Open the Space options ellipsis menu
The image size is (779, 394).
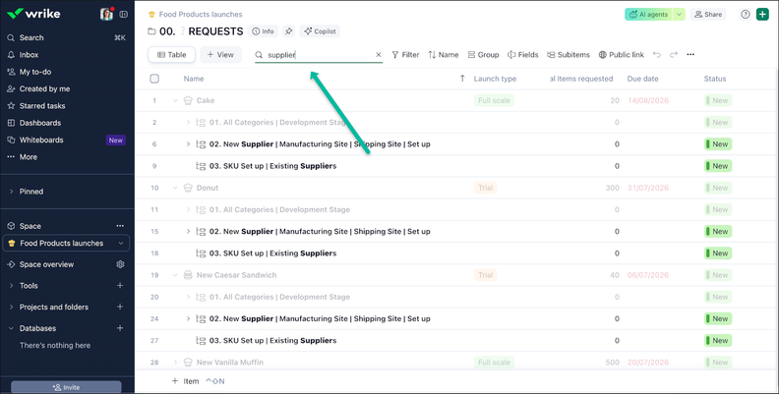click(120, 226)
